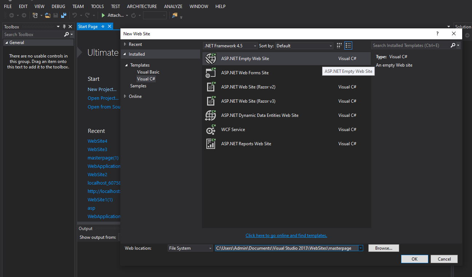The height and width of the screenshot is (277, 472).
Task: Click the single-disk Save icon
Action: click(56, 15)
